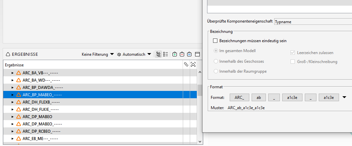
Task: Click the window layout icon in Ergebnisse toolbar
Action: click(197, 54)
